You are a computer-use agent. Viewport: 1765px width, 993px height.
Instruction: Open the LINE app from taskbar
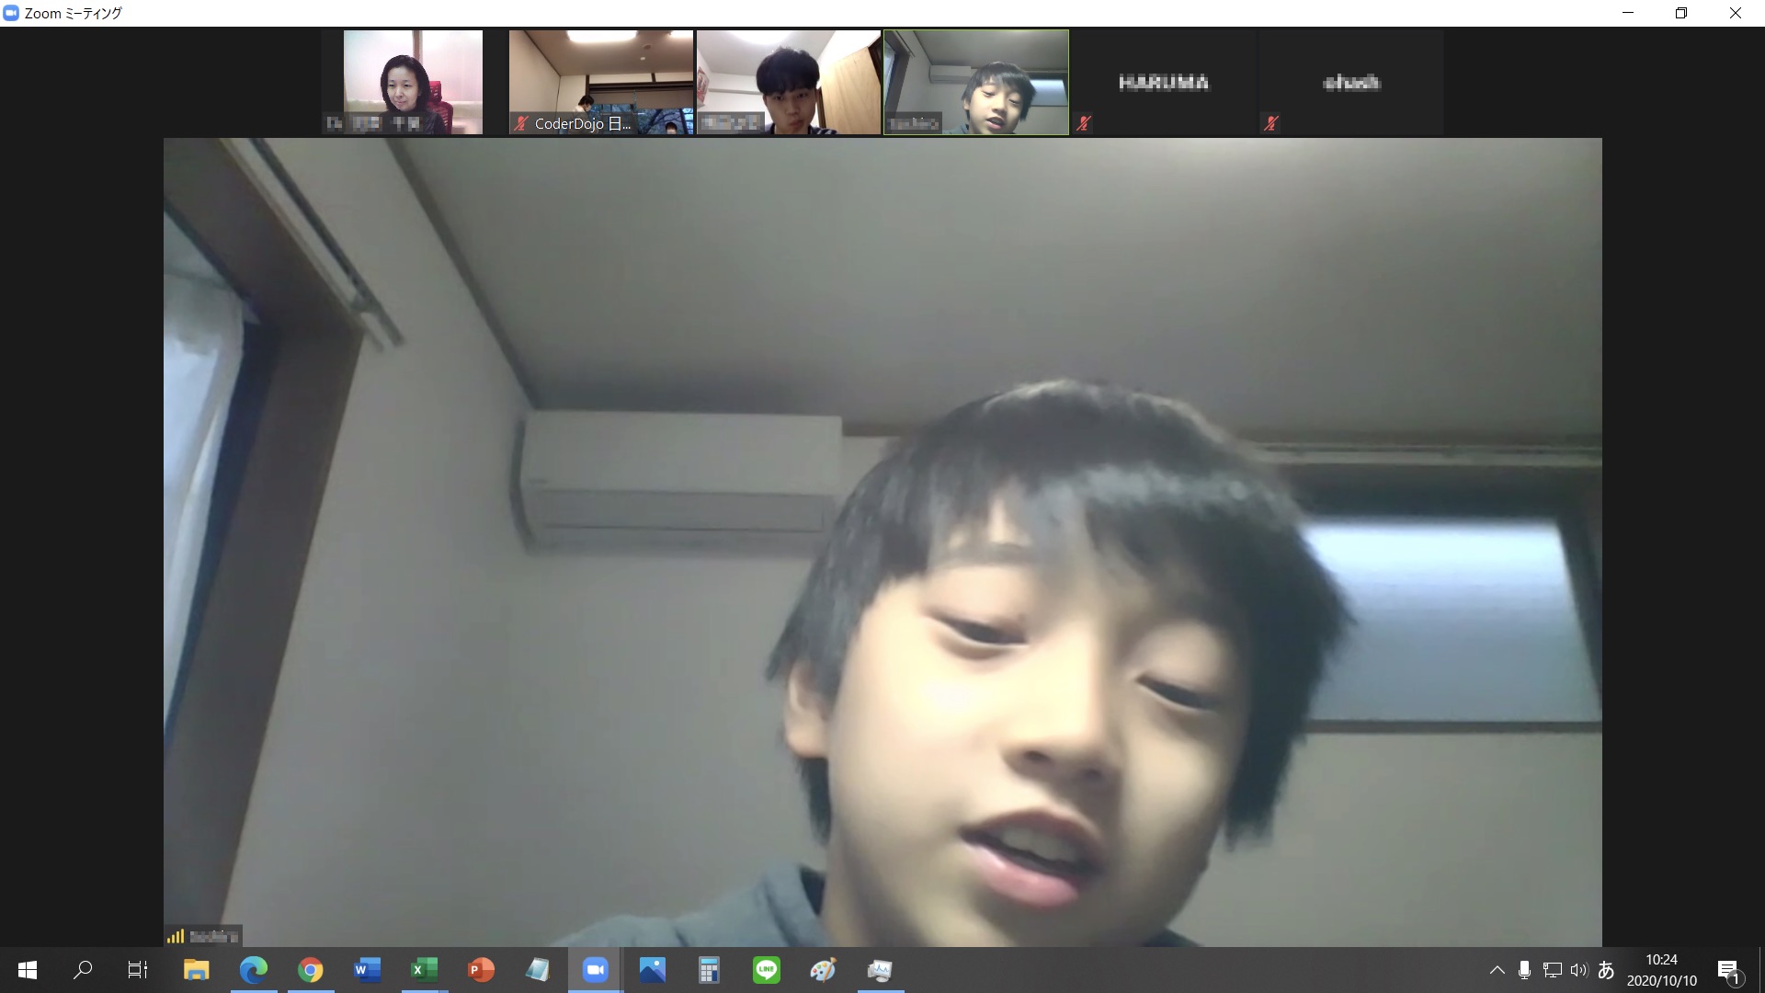[x=766, y=970]
